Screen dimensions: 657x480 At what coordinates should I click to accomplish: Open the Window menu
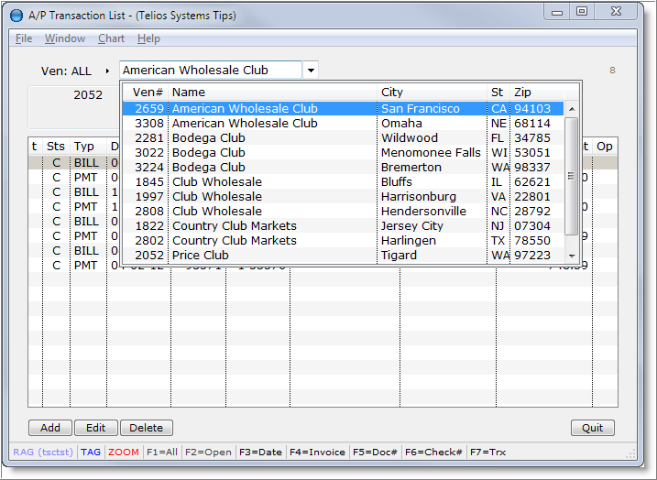(65, 38)
